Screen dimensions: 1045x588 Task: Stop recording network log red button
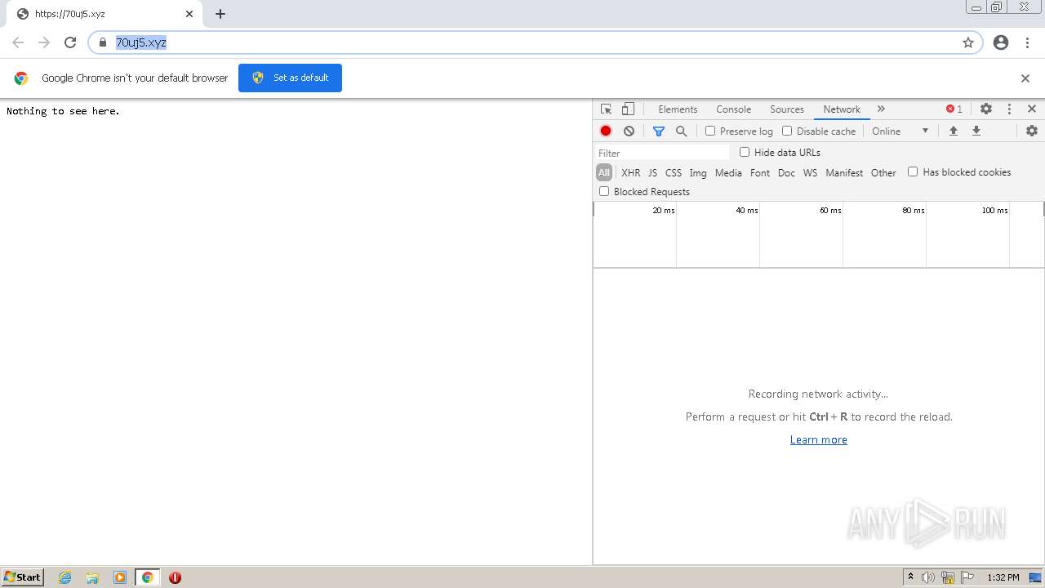(x=606, y=131)
